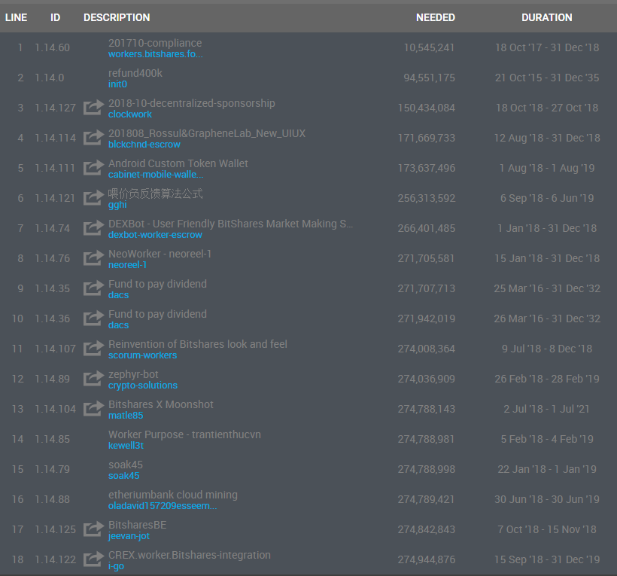Select the 201710-compliance worker title
The image size is (617, 576).
click(155, 43)
